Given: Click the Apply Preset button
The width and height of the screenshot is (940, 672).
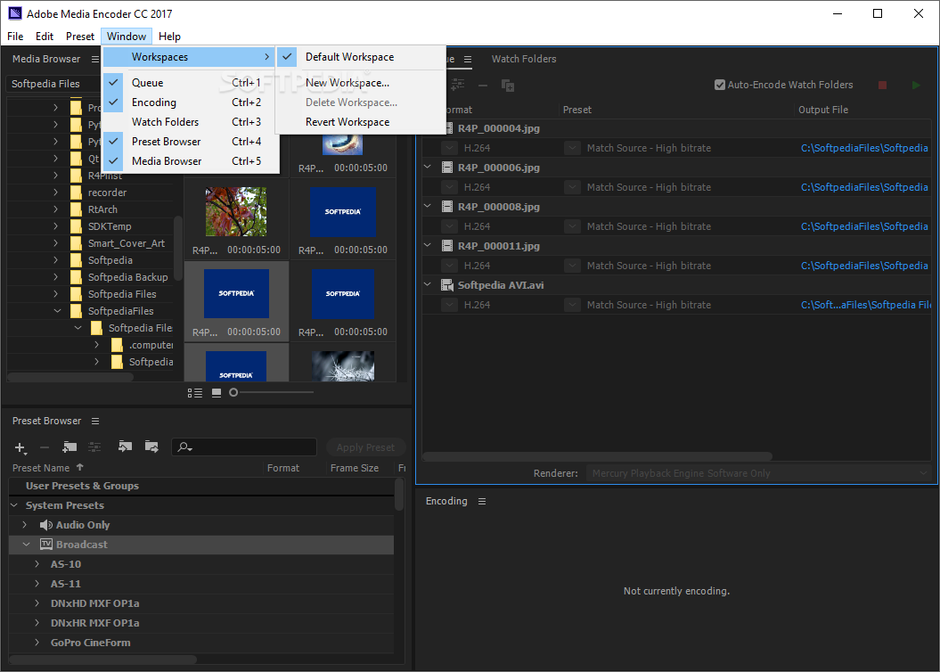Looking at the screenshot, I should point(365,447).
